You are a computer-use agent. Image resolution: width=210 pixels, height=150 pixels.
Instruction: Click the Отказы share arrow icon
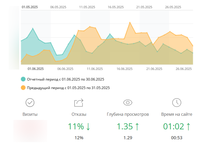[x=79, y=102]
